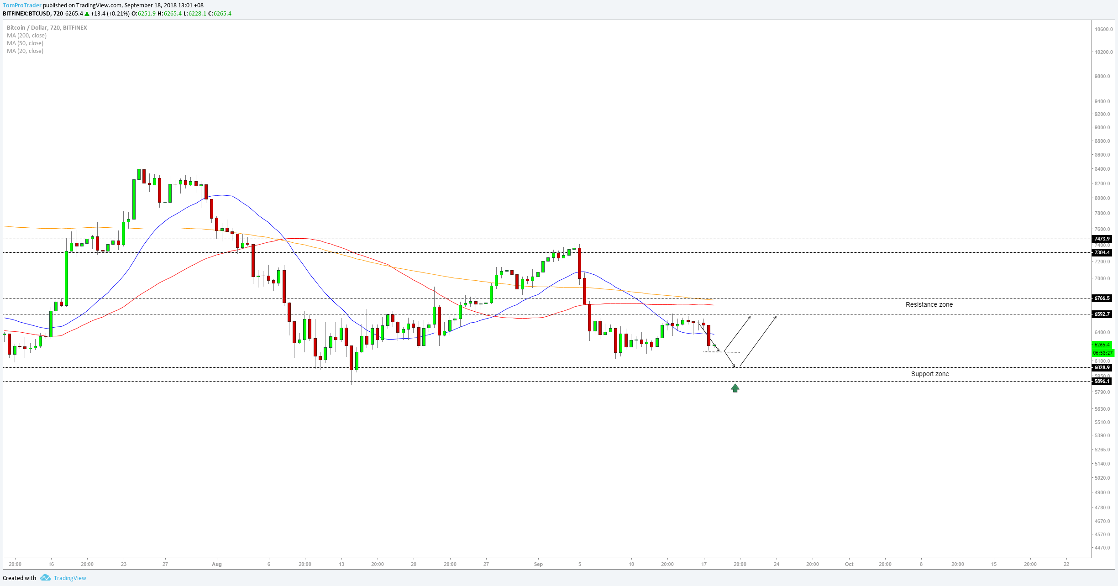The image size is (1118, 586).
Task: Click the 6592.7 price level label
Action: coord(1102,314)
